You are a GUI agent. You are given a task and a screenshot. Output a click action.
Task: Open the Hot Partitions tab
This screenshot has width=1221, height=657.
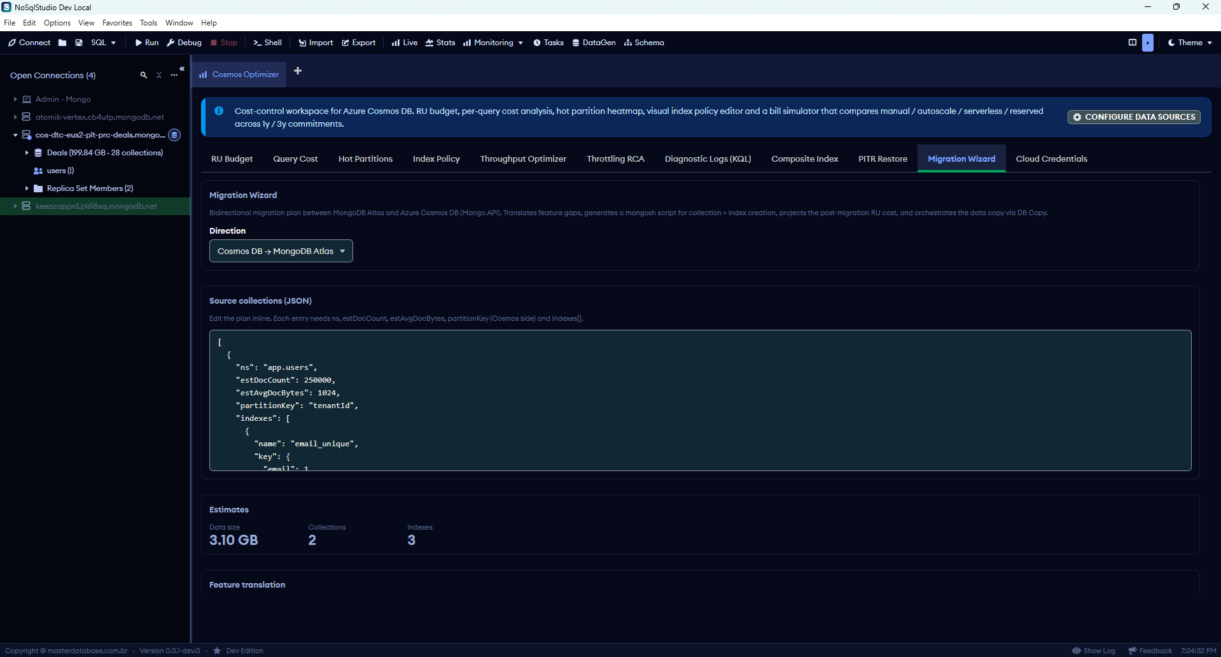365,159
